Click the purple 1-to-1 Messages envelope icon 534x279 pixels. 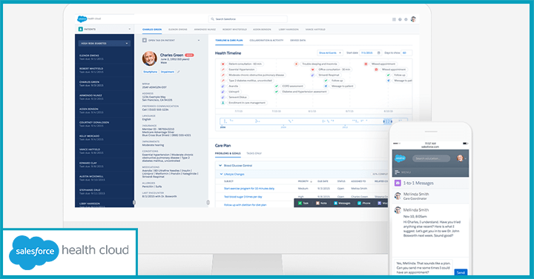pyautogui.click(x=398, y=184)
